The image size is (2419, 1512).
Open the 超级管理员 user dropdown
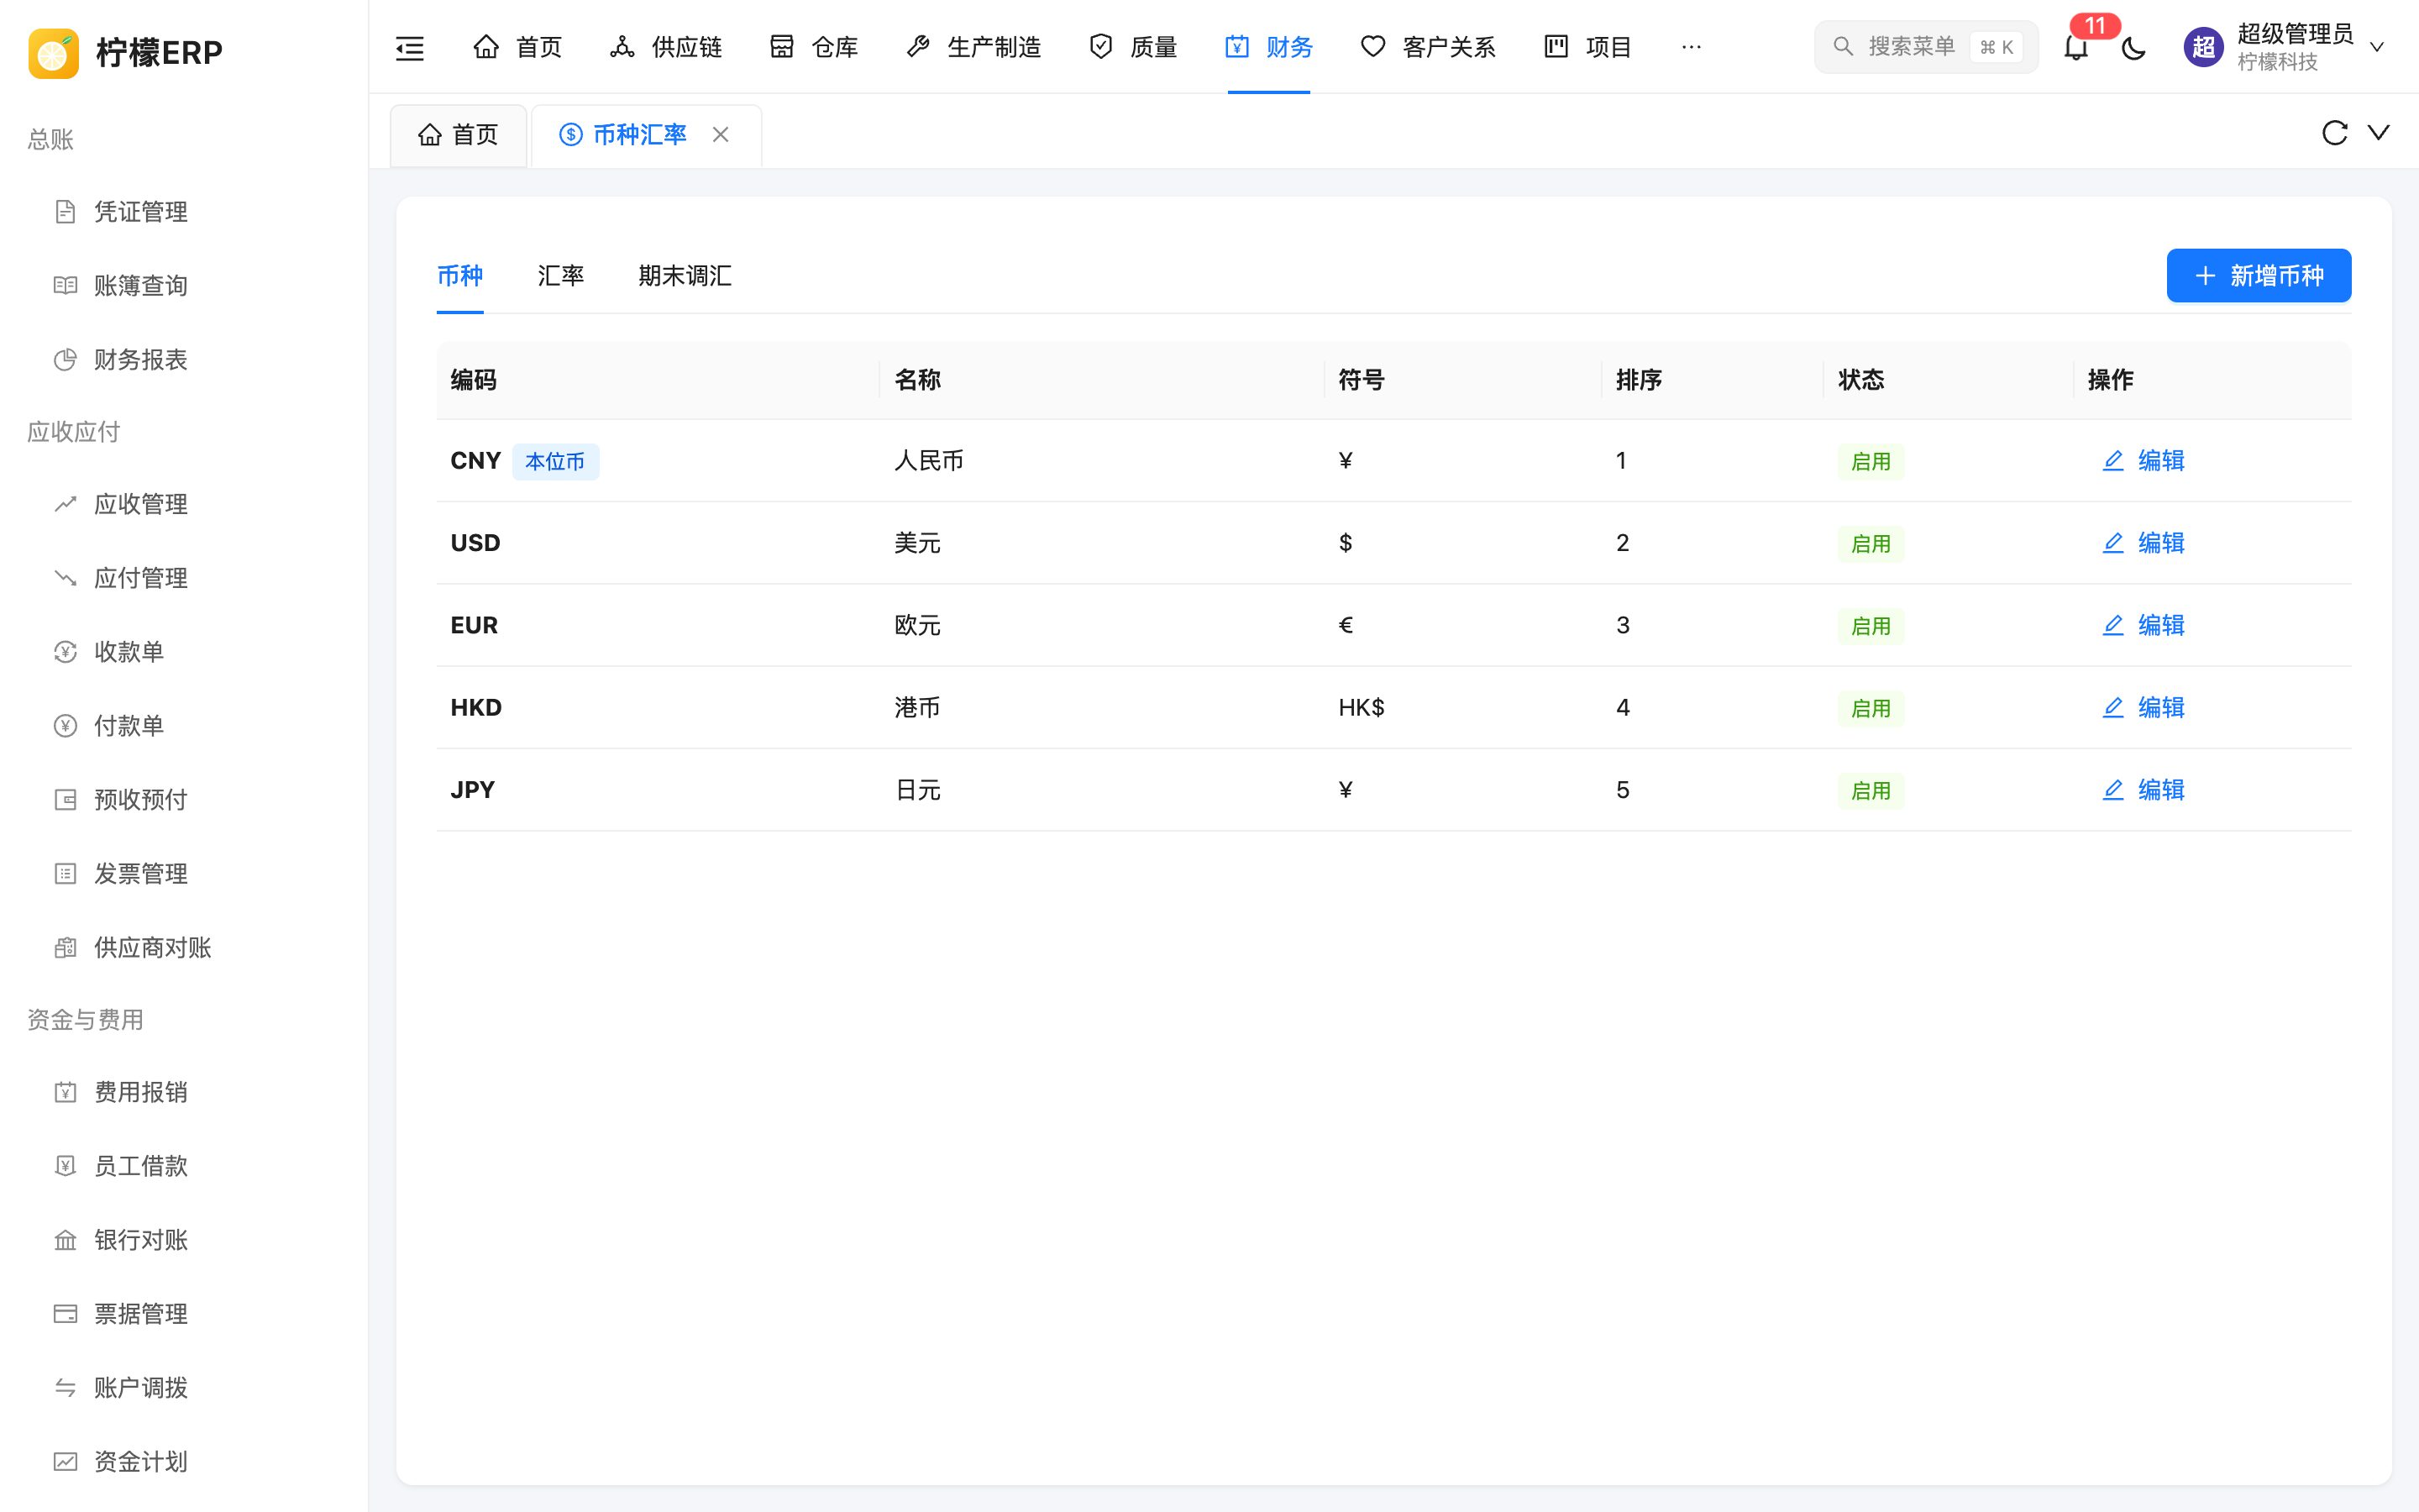click(2285, 47)
